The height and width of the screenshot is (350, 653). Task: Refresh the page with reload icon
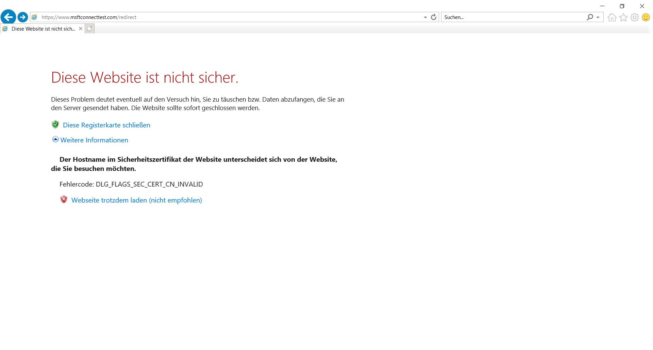(434, 17)
